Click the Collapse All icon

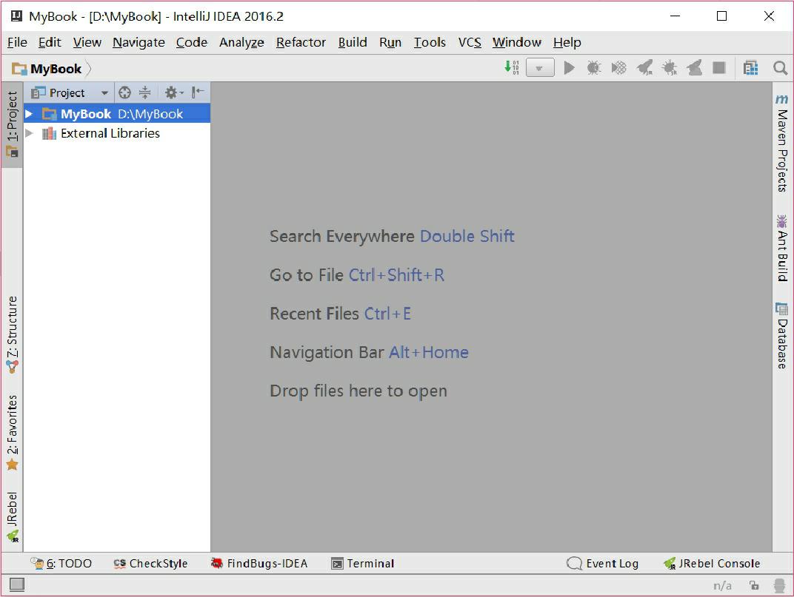[x=145, y=92]
